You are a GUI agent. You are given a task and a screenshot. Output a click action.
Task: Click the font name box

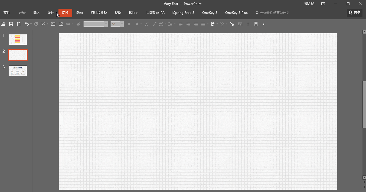(x=94, y=24)
